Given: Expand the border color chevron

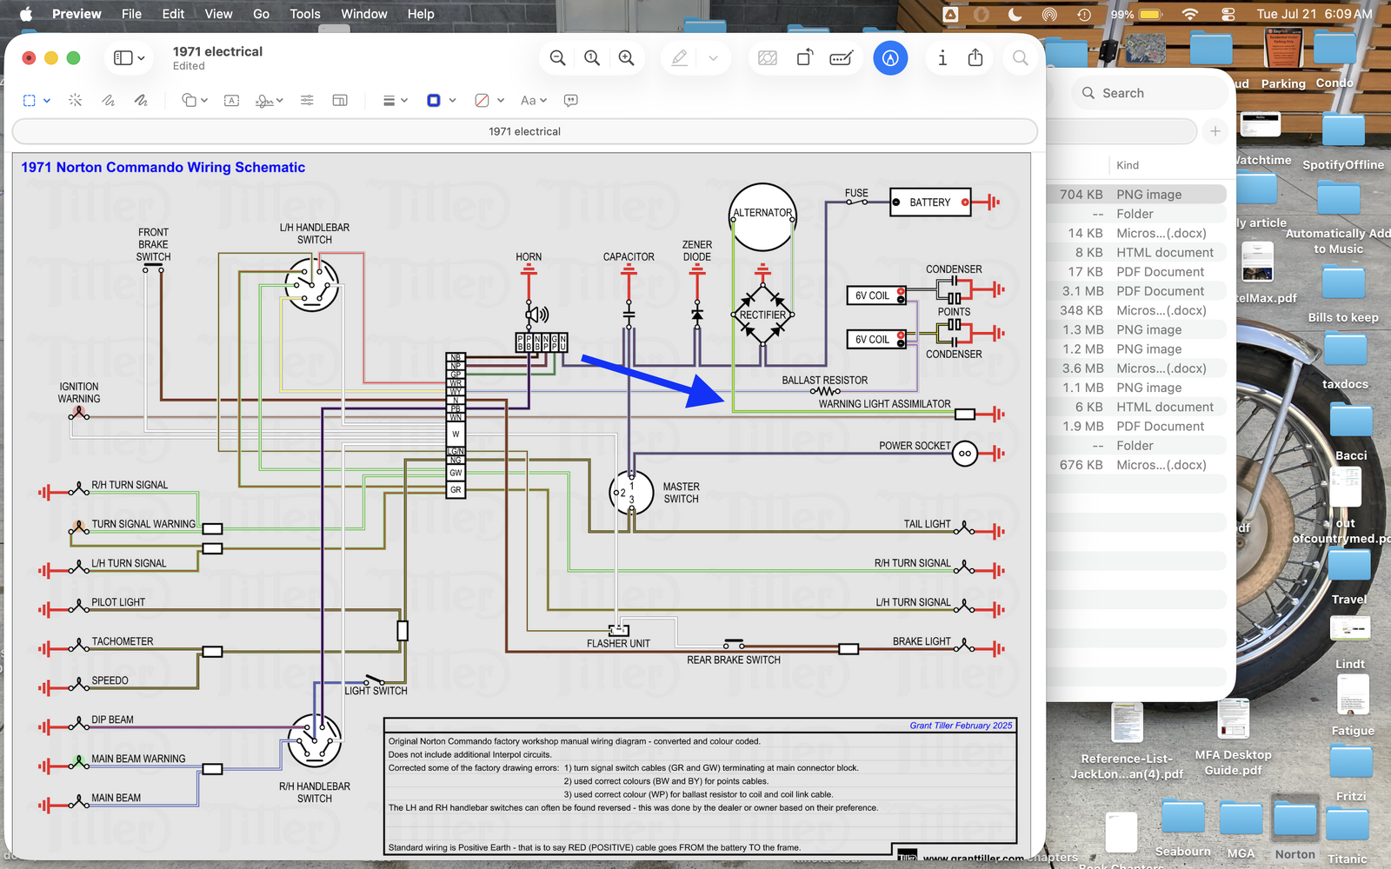Looking at the screenshot, I should coord(452,101).
